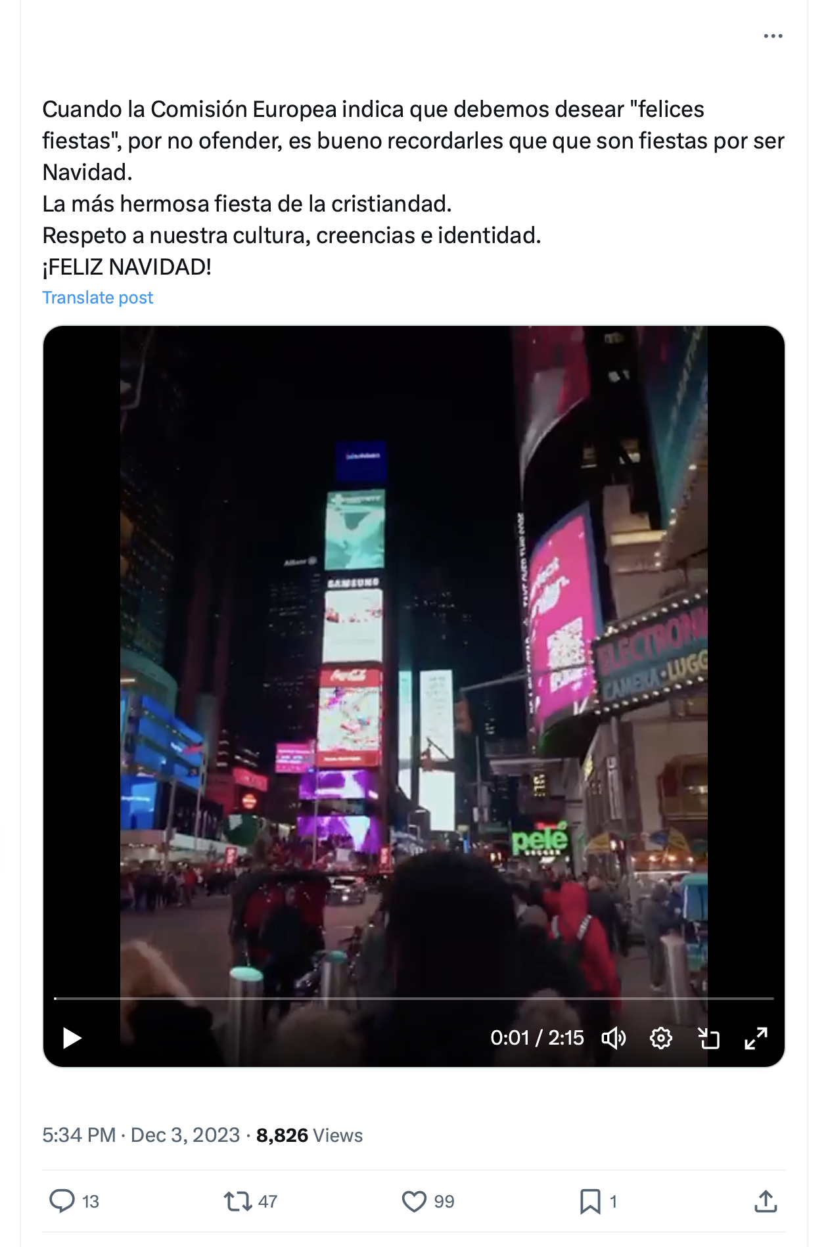Open the post's more options ellipsis menu
828x1247 pixels.
pos(773,36)
